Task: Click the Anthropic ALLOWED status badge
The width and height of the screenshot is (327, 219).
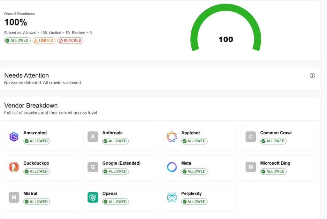Action: coord(115,141)
